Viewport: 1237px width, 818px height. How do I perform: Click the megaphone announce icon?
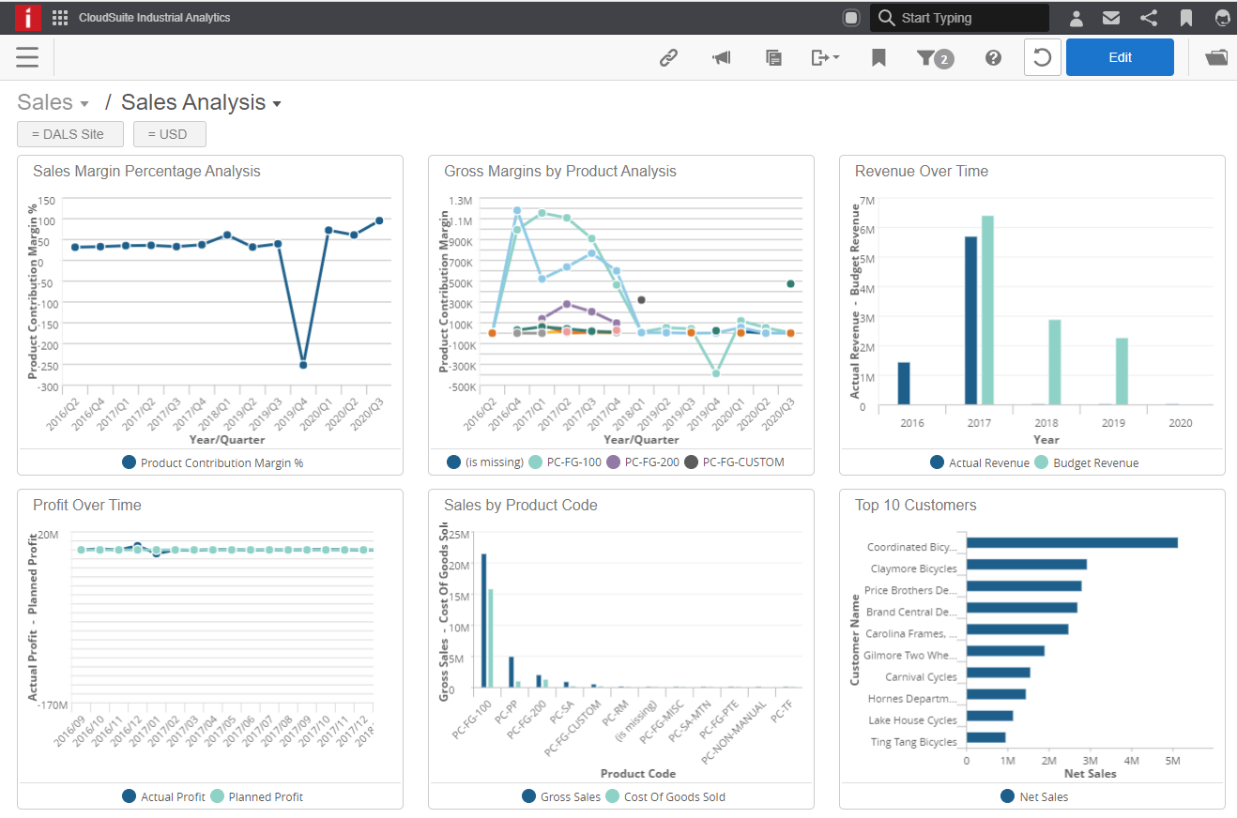[x=721, y=58]
